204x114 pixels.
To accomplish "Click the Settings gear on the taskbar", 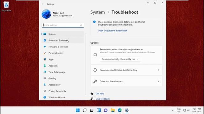I will point(127,110).
